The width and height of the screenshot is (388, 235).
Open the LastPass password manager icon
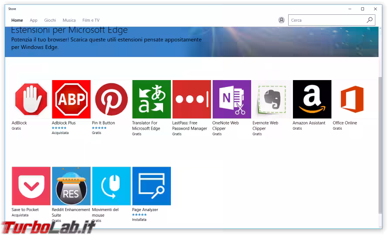click(191, 99)
